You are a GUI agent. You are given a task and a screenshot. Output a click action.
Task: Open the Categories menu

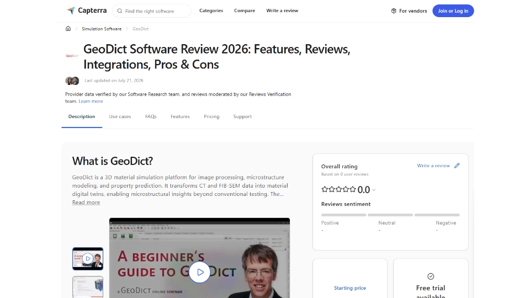(211, 10)
